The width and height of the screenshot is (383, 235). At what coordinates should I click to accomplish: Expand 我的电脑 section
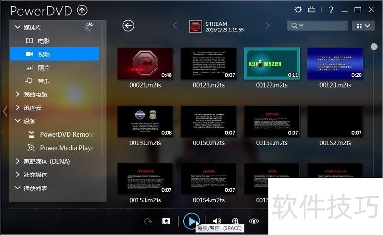pos(18,94)
